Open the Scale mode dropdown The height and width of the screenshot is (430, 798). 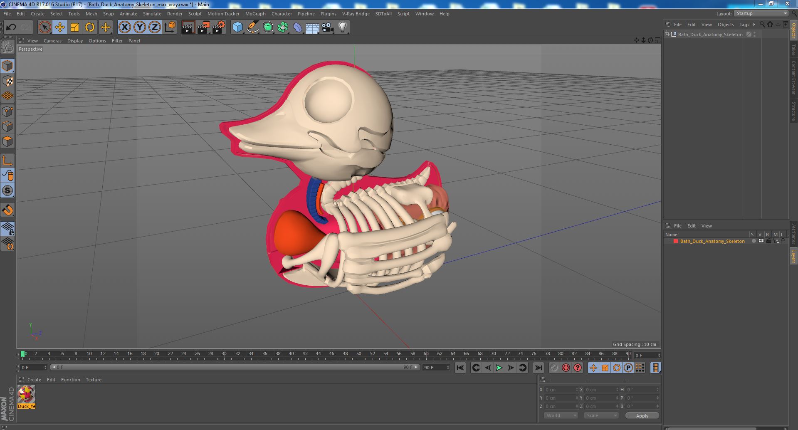pos(601,415)
